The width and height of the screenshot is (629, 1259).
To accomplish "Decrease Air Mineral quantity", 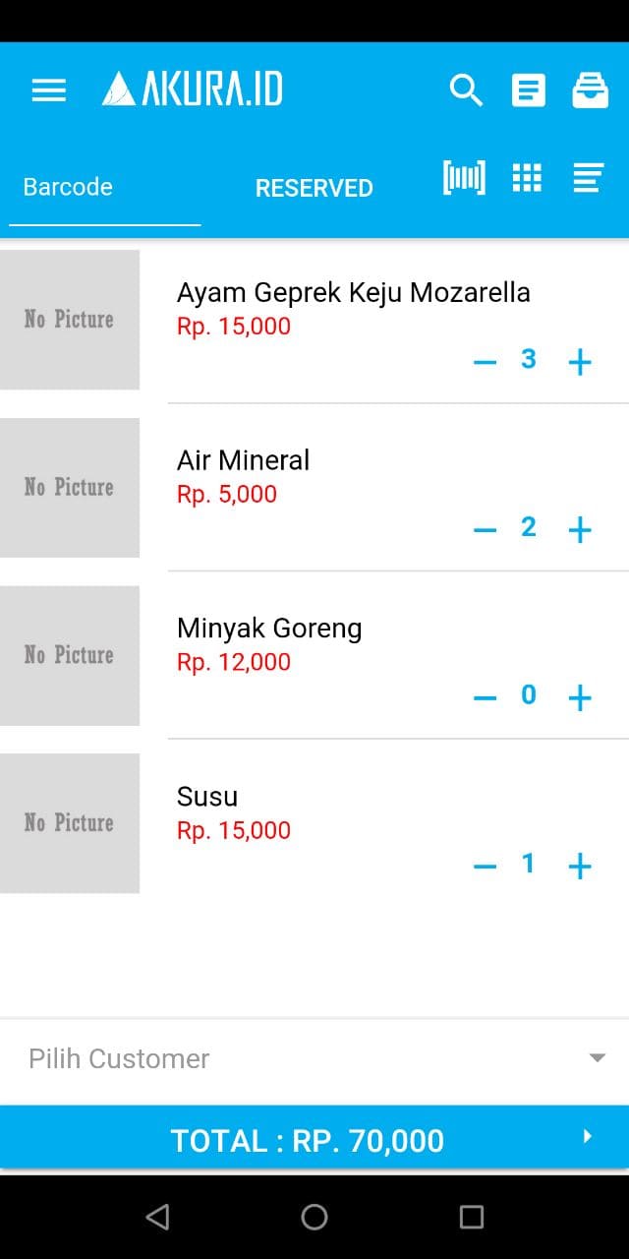I will tap(485, 530).
